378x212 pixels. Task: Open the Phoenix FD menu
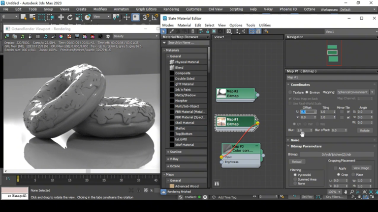(288, 9)
